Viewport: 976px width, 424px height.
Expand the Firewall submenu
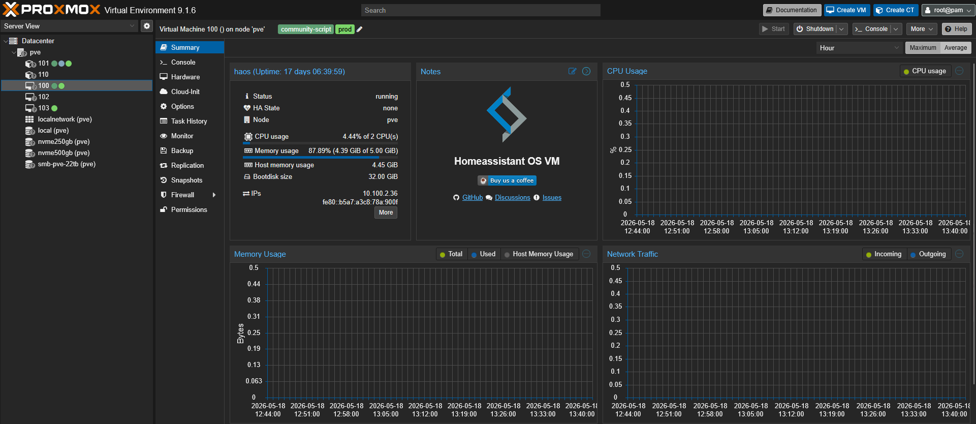click(x=214, y=195)
